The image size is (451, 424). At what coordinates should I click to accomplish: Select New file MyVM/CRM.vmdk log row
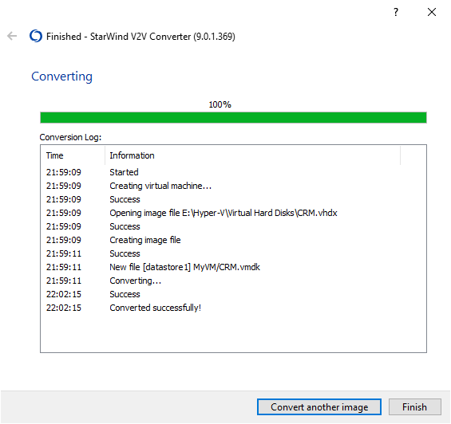pyautogui.click(x=233, y=267)
